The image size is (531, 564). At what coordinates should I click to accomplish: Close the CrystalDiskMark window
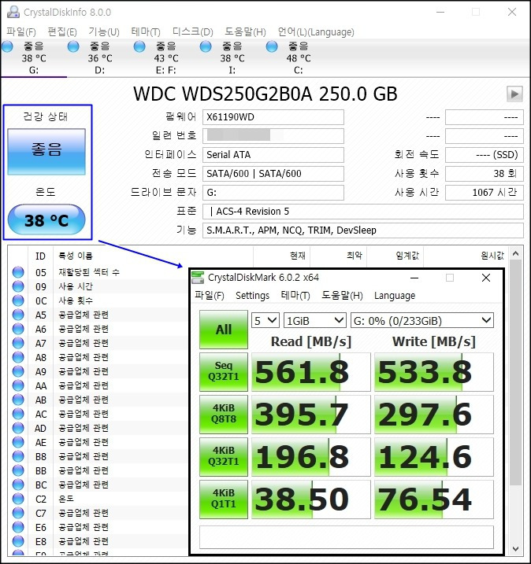[486, 278]
